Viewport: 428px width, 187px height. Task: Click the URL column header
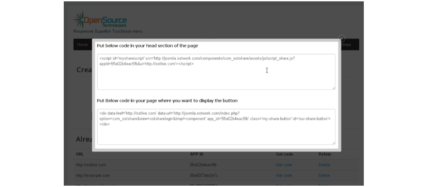[x=80, y=154]
